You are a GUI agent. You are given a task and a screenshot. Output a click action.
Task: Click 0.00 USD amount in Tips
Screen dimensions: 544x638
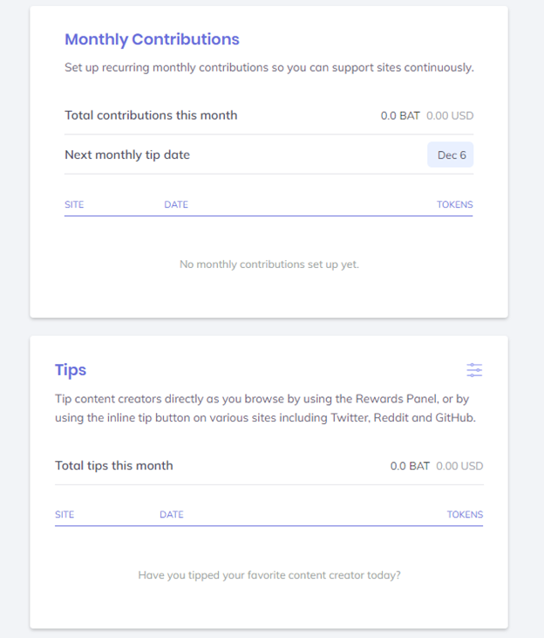click(x=459, y=466)
